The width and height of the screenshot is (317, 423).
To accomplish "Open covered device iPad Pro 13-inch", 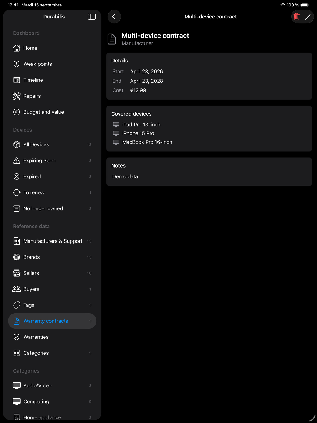I will (x=141, y=125).
